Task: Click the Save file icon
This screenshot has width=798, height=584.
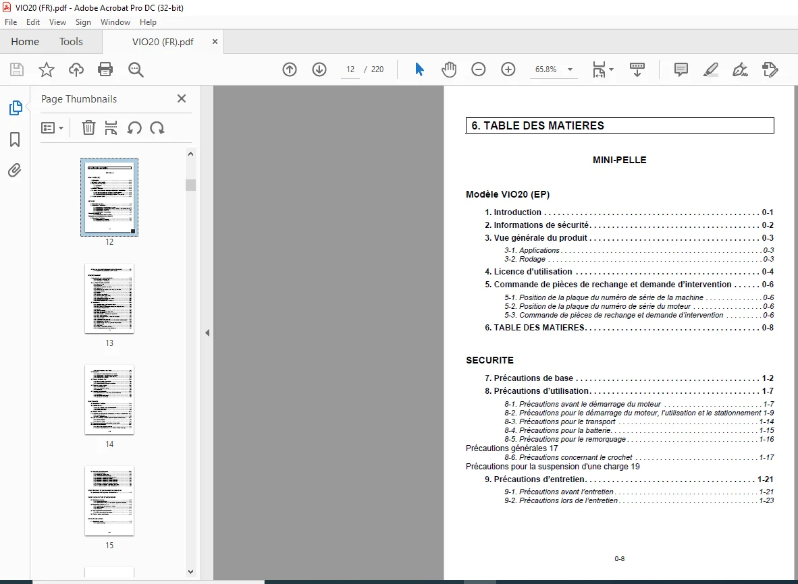Action: tap(17, 69)
